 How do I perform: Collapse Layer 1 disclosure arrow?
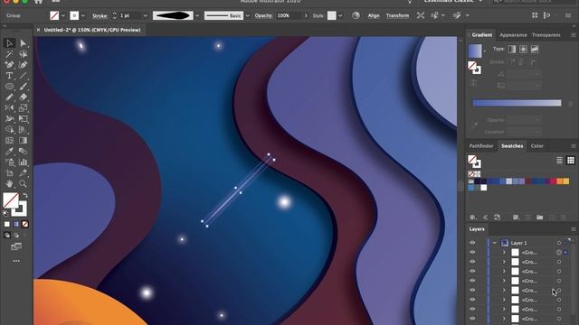tap(495, 243)
